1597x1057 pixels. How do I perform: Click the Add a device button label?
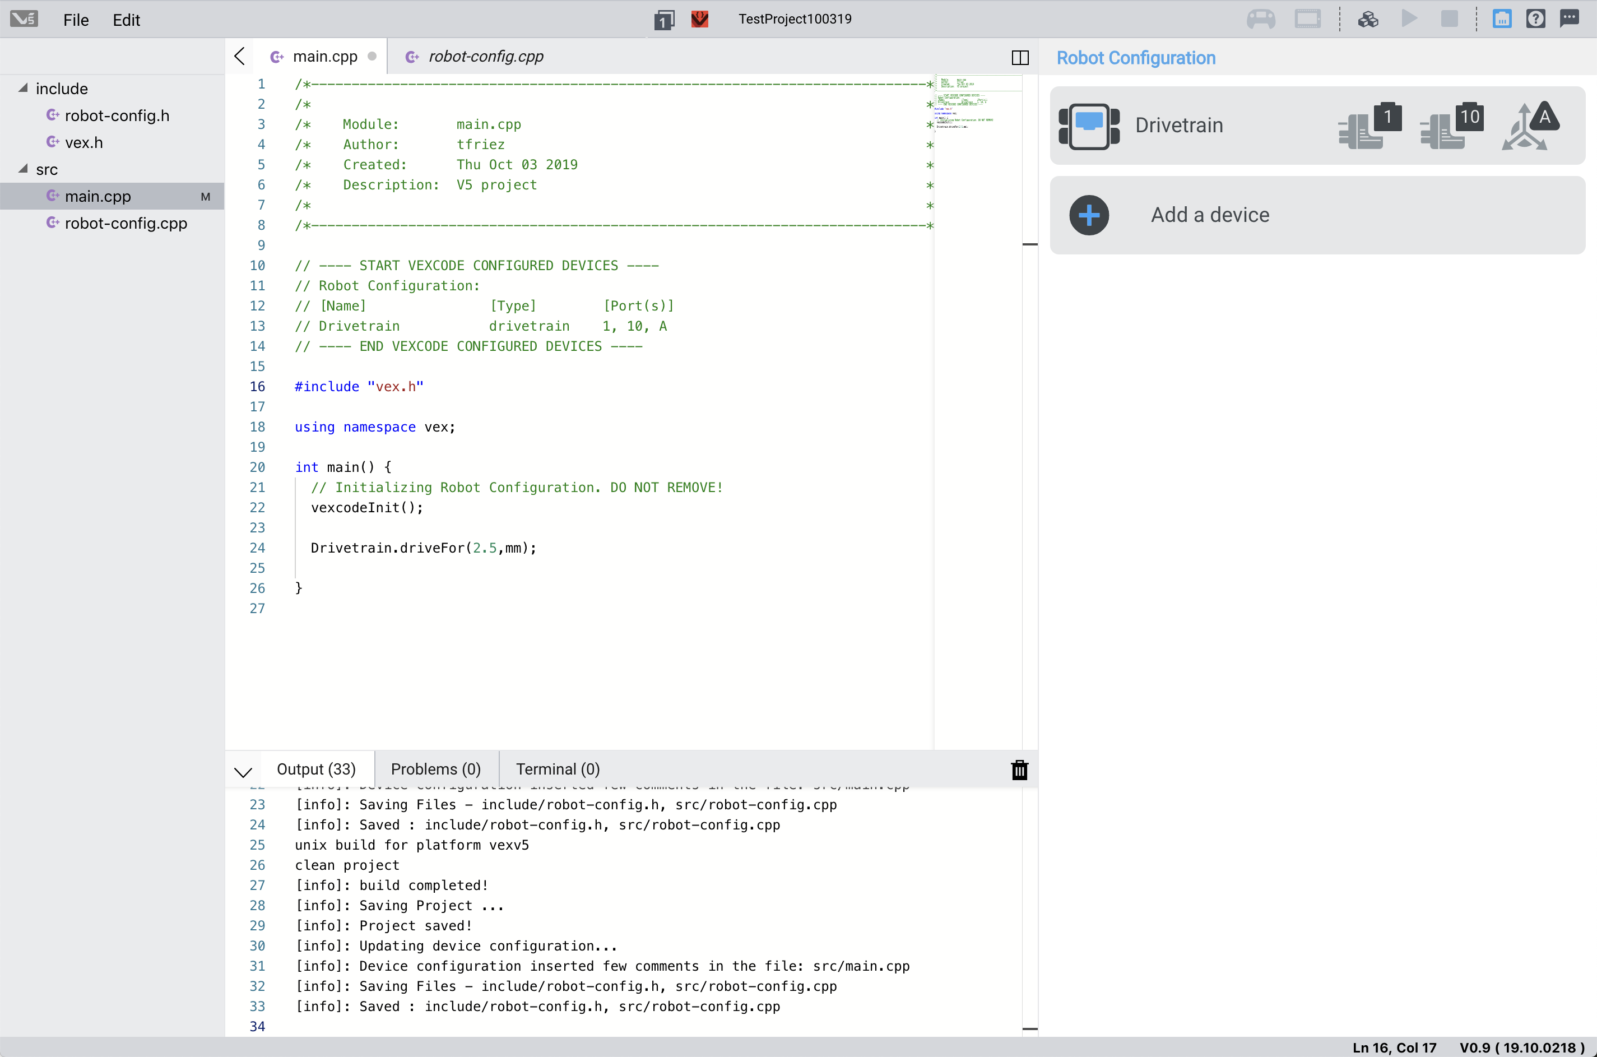[1210, 215]
